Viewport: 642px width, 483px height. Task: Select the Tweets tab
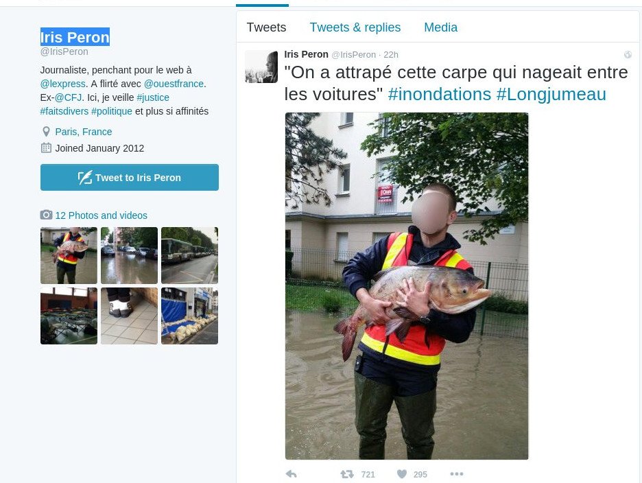pyautogui.click(x=266, y=27)
